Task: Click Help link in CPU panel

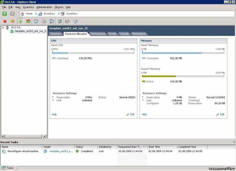Action: (x=54, y=114)
